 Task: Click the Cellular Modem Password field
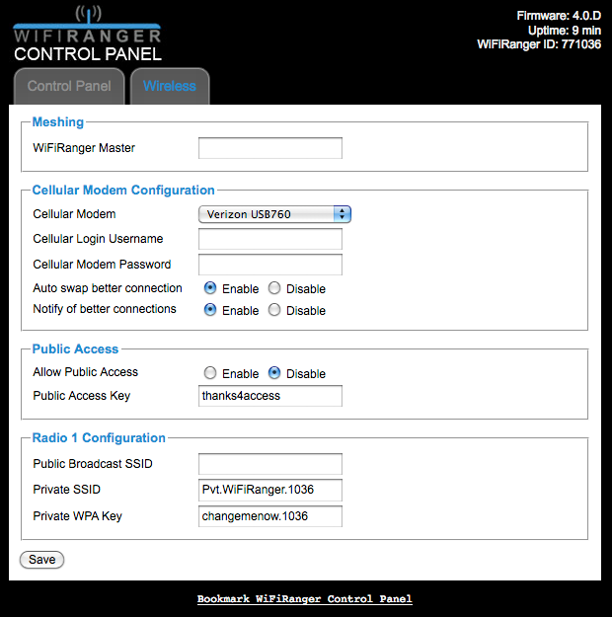[270, 265]
